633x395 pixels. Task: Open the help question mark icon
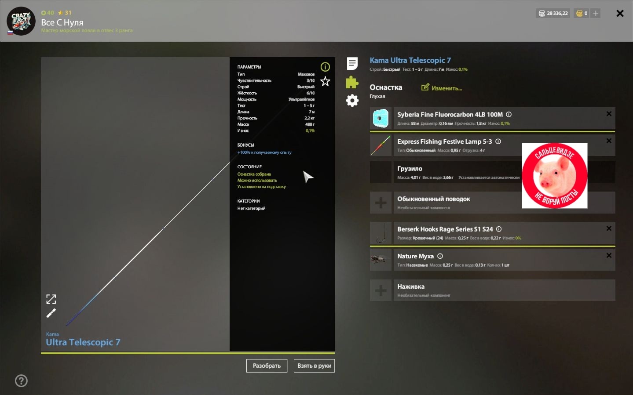point(21,381)
